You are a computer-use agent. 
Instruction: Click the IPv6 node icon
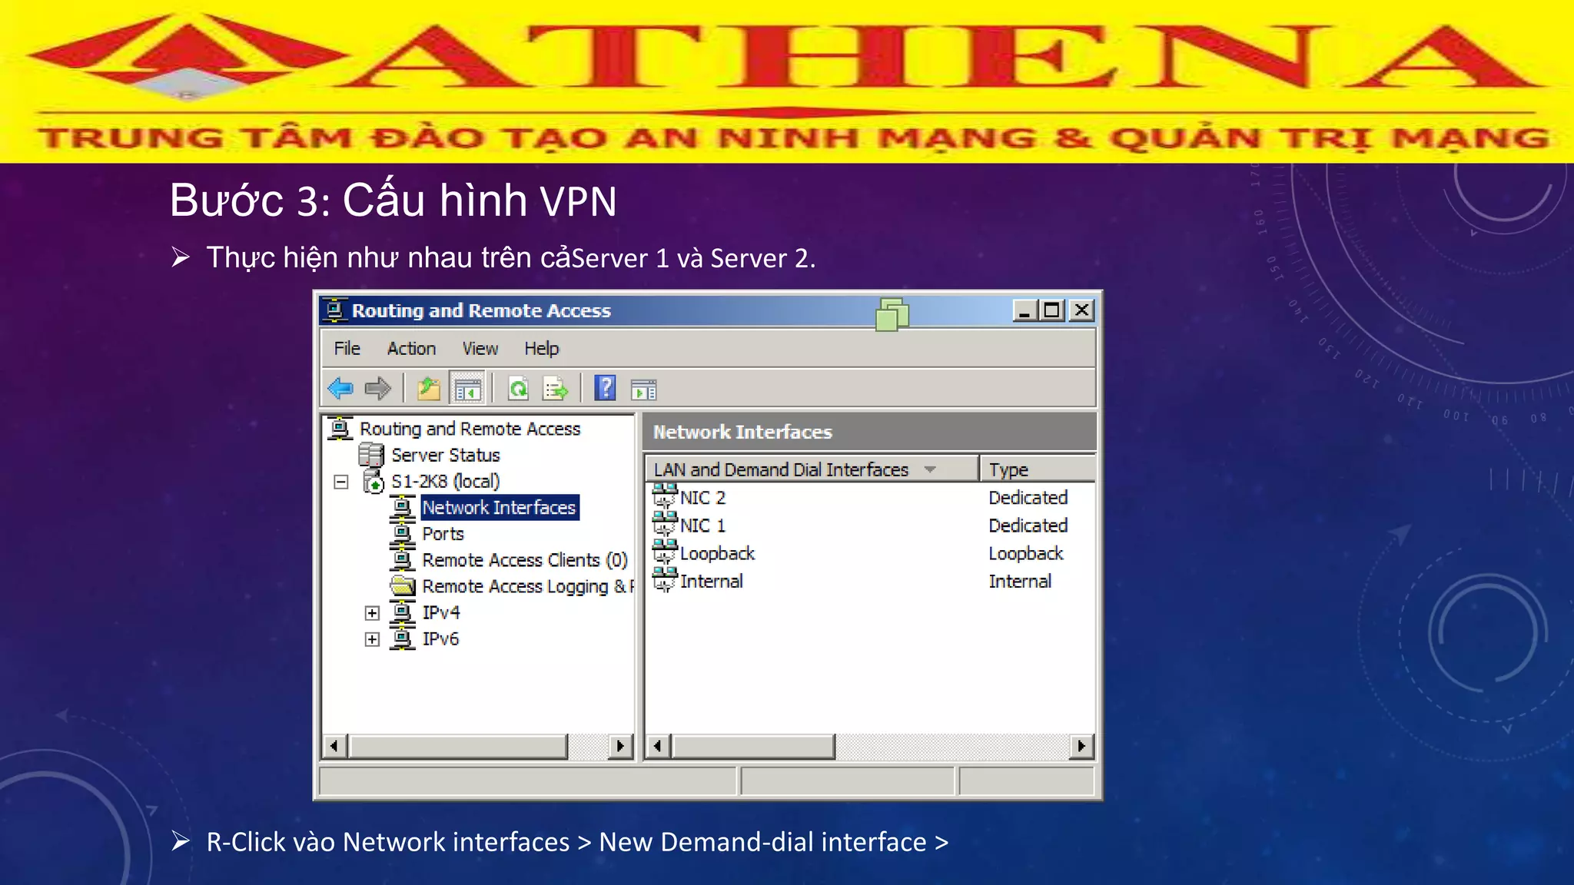click(402, 638)
